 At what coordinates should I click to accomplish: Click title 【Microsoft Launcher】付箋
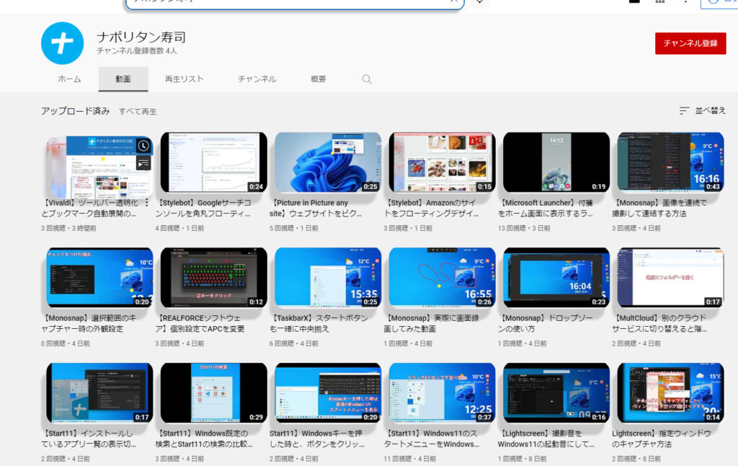click(546, 208)
